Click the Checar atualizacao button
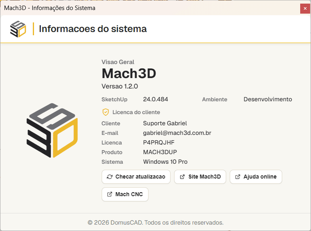311x231 pixels. tap(136, 177)
